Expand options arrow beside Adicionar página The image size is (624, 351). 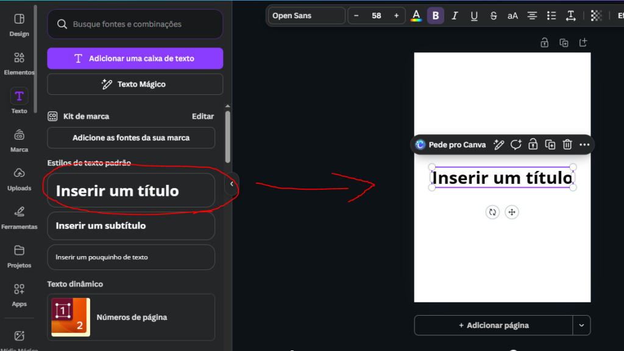[x=581, y=325]
